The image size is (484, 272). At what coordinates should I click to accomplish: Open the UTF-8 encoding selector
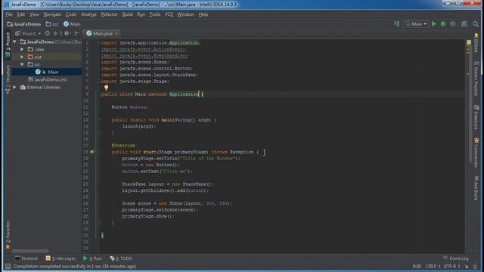[x=451, y=266]
